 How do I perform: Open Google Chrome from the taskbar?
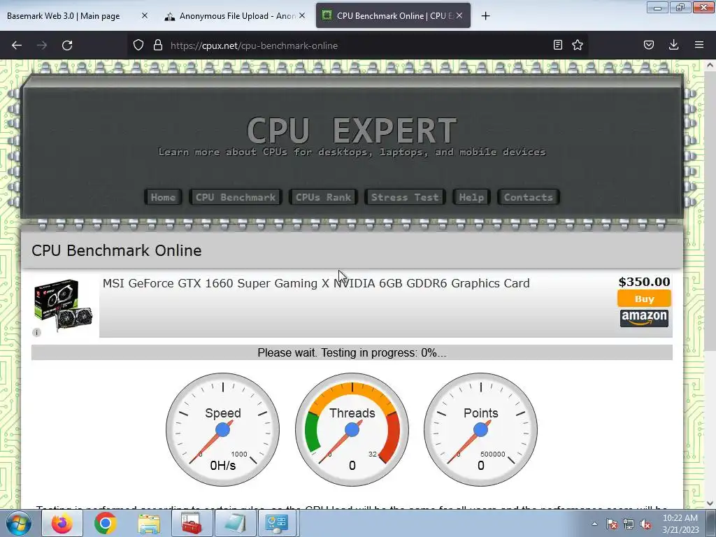(106, 523)
